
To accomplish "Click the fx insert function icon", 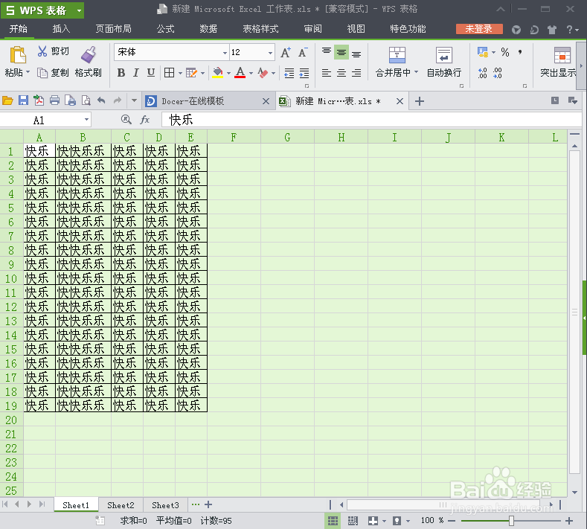I will point(145,120).
